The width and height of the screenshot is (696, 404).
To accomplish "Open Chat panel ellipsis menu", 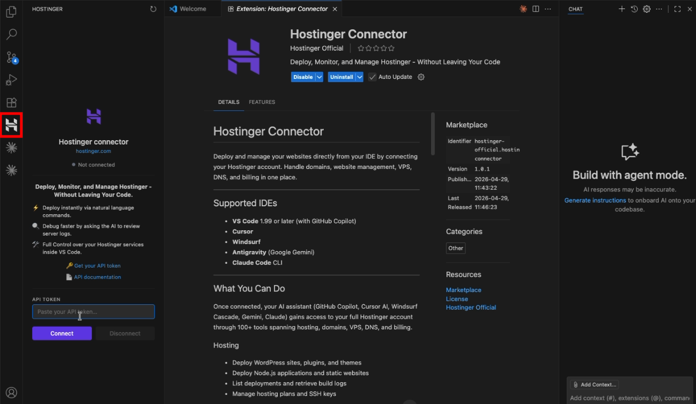I will click(x=659, y=9).
